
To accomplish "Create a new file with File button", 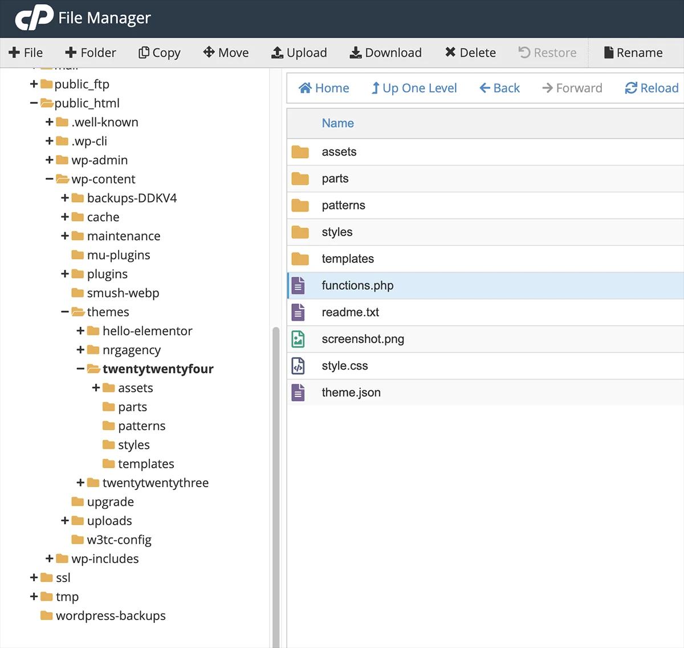I will pyautogui.click(x=26, y=52).
